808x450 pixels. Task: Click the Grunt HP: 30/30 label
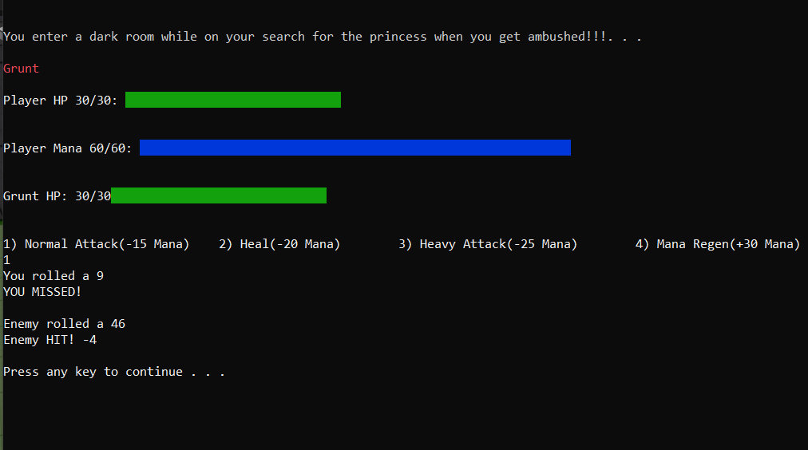click(x=57, y=196)
